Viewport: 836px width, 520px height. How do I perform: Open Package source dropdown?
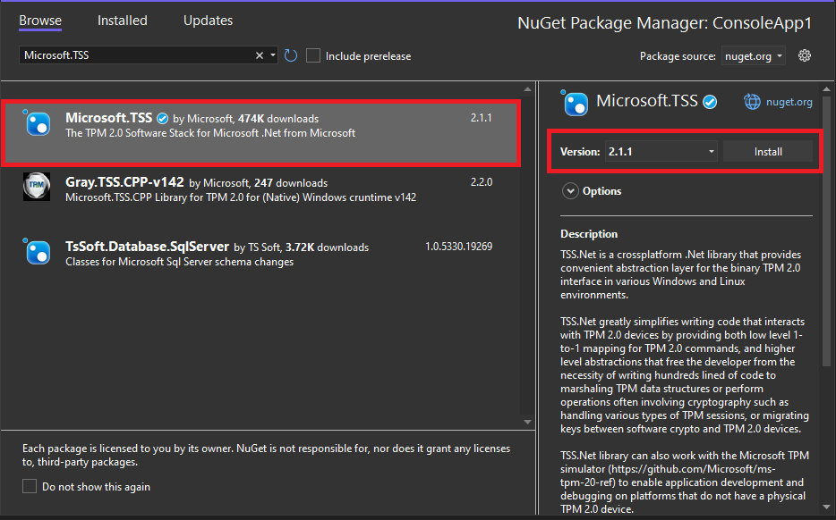coord(754,56)
